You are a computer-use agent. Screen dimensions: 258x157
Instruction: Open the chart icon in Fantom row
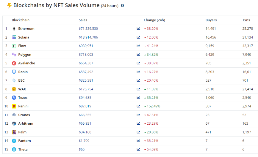point(138,141)
